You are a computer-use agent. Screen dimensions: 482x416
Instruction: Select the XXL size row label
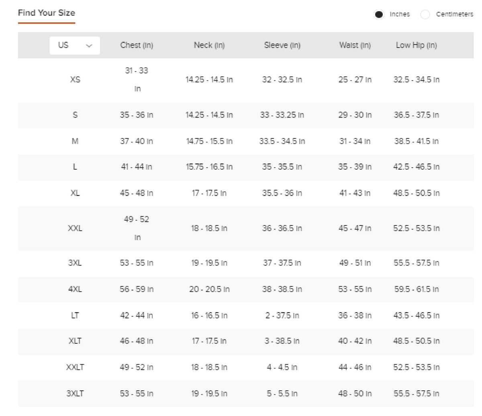(x=75, y=228)
